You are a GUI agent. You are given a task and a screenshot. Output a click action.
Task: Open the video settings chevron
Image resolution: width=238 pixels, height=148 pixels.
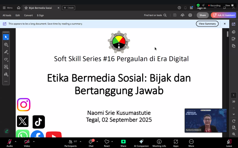pos(34,142)
